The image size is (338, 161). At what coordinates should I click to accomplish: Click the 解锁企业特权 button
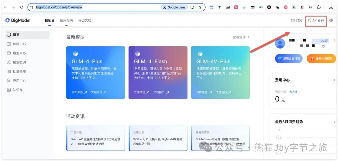(289, 59)
